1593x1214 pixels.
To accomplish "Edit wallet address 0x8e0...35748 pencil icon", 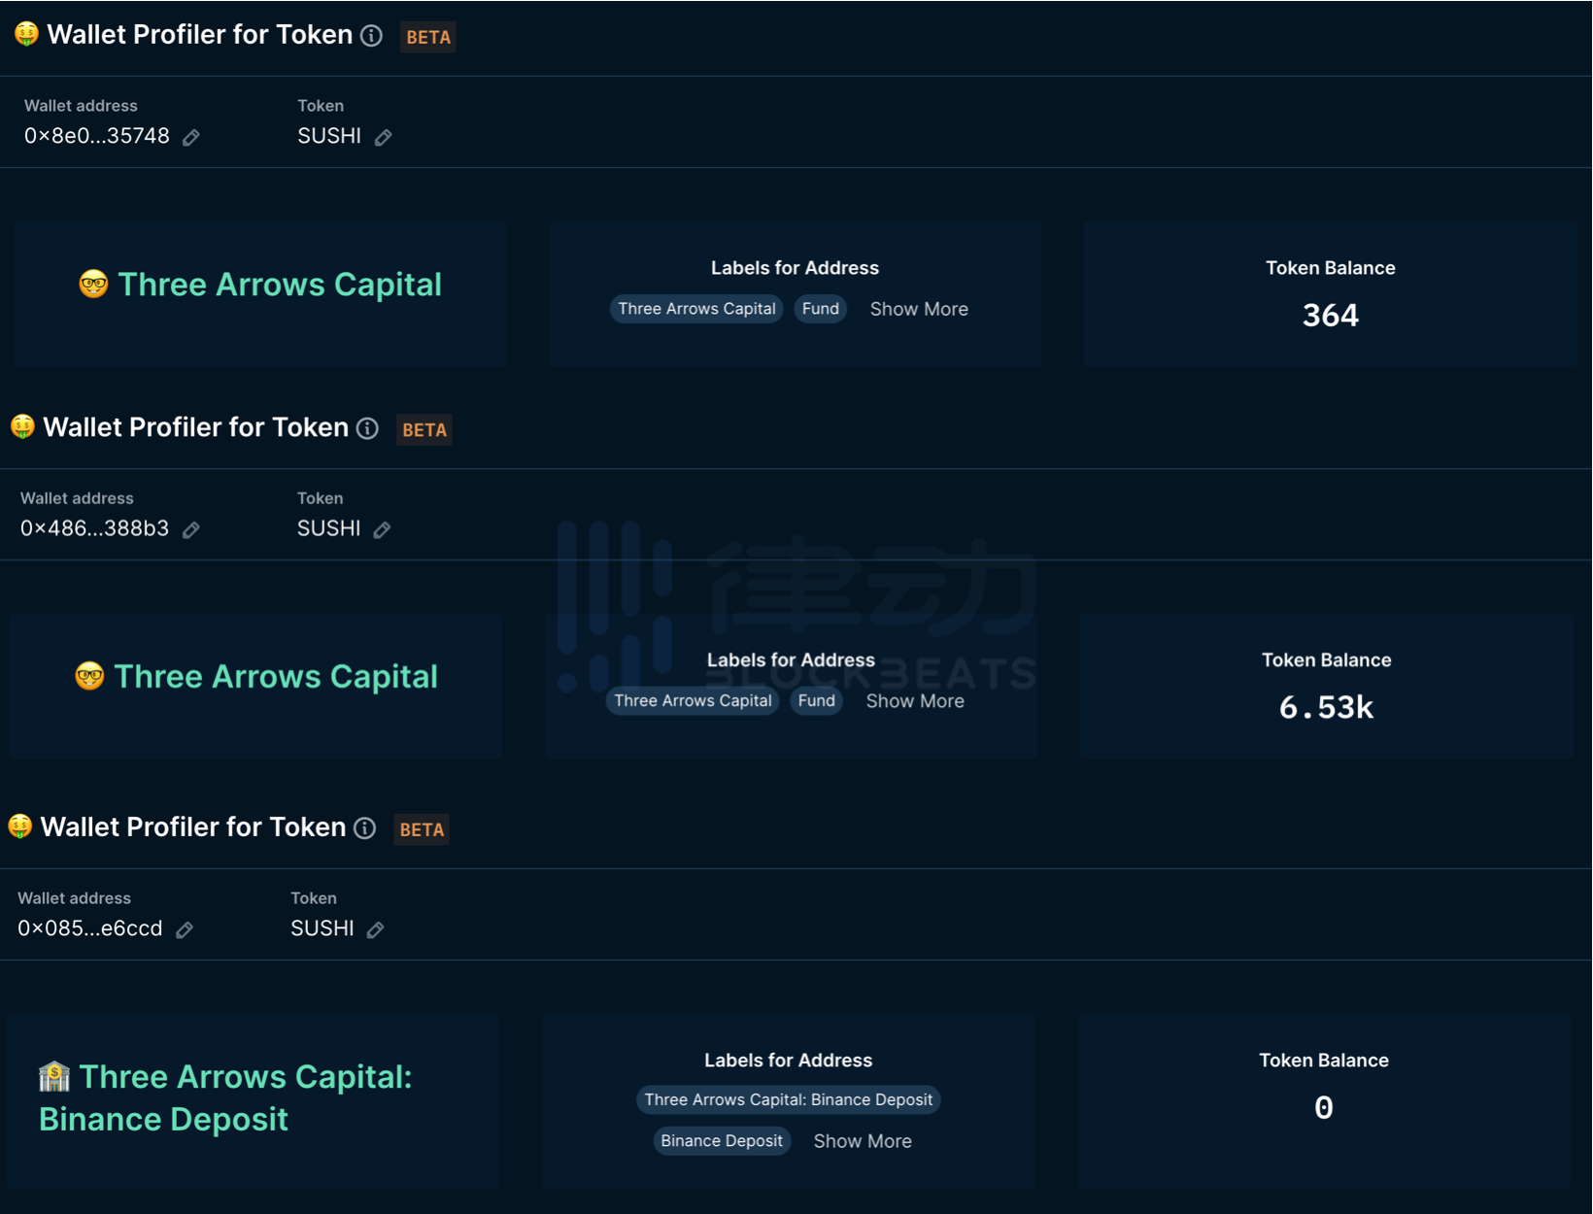I will click(191, 137).
